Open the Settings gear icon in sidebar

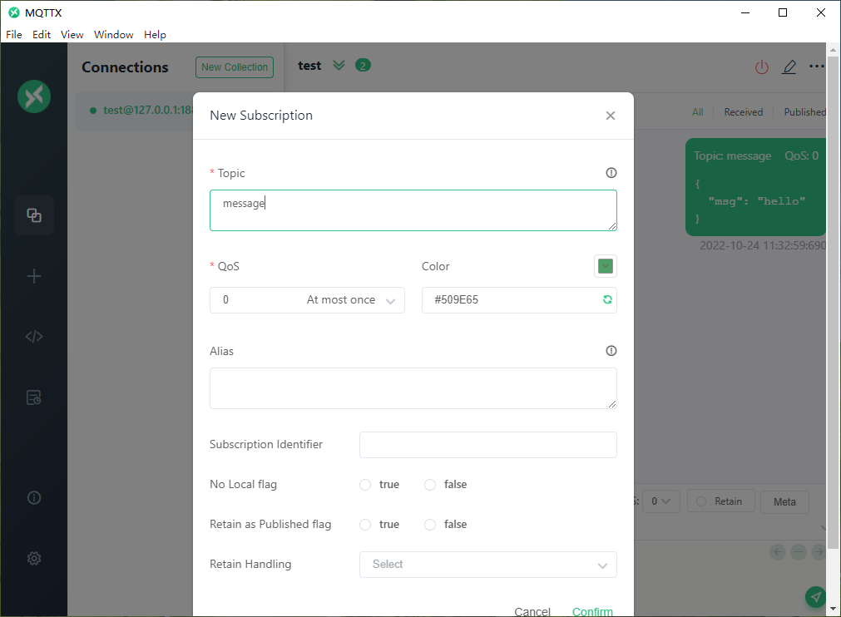(34, 559)
